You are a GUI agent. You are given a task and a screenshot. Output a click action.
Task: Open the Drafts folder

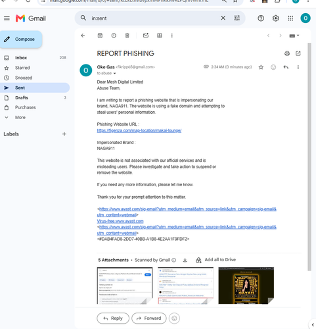[35, 97]
